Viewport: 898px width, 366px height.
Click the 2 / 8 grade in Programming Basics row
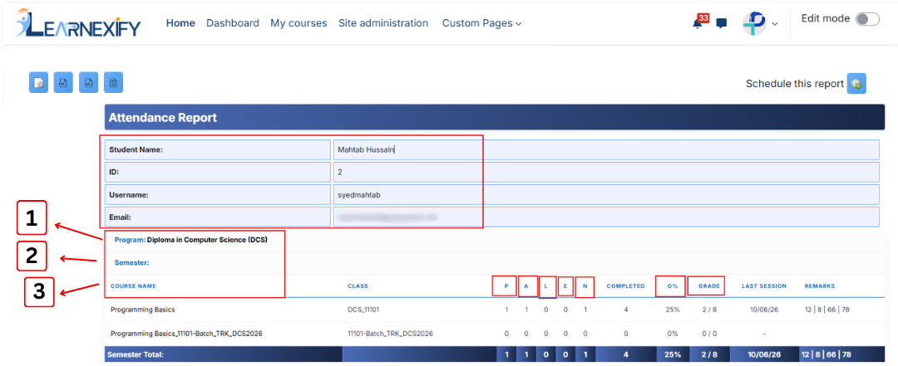709,310
